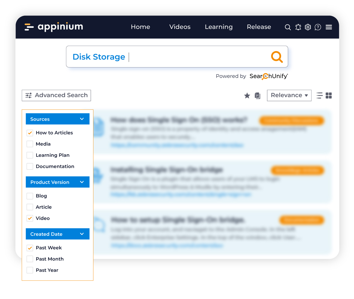Open the settings gear icon

(x=308, y=27)
